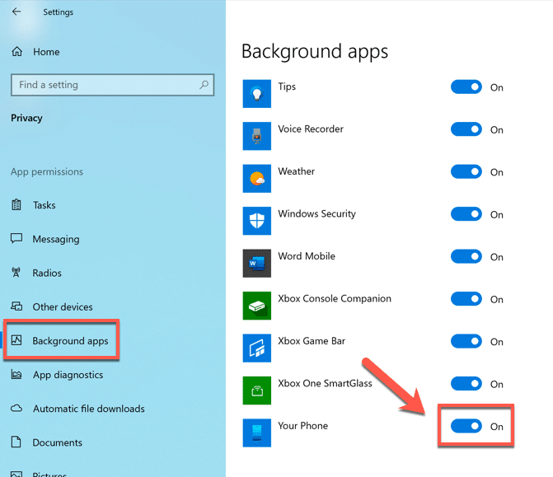
Task: Click the Automatic file downloads cloud icon
Action: 16,409
